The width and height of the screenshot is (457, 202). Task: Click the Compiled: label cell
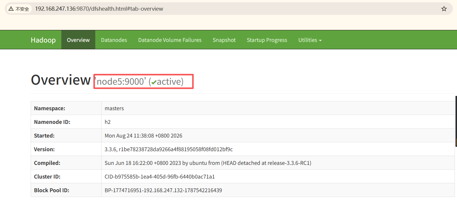[x=66, y=163]
